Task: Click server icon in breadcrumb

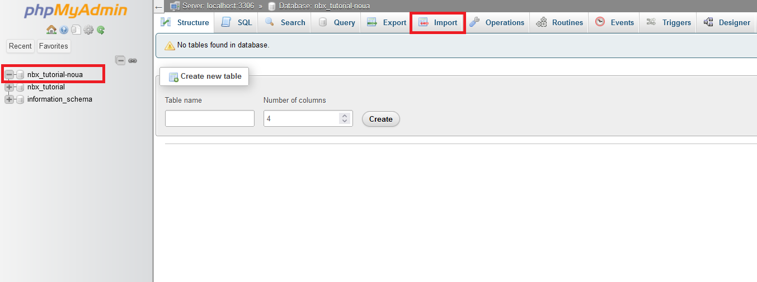Action: click(175, 6)
